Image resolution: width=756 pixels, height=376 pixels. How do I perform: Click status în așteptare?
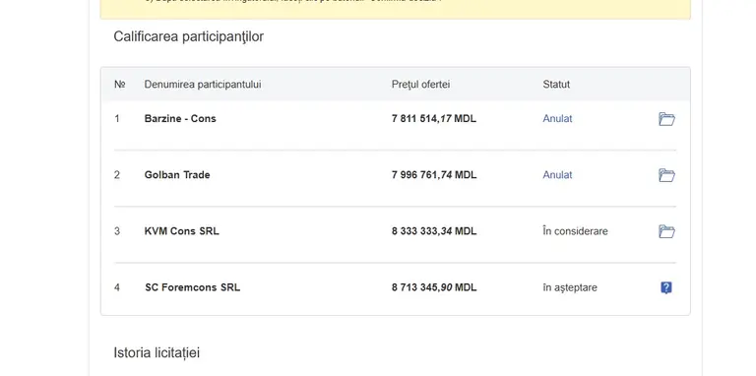[x=570, y=287]
